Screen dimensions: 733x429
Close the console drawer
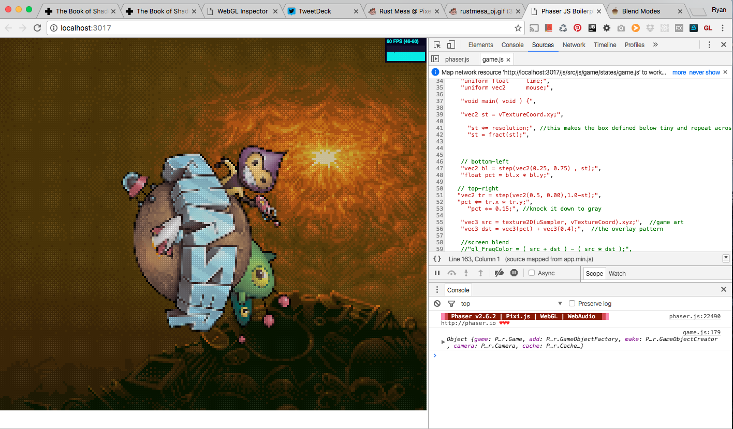click(x=724, y=290)
